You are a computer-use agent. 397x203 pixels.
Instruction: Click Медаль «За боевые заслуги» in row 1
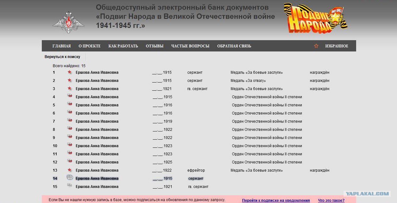click(257, 72)
